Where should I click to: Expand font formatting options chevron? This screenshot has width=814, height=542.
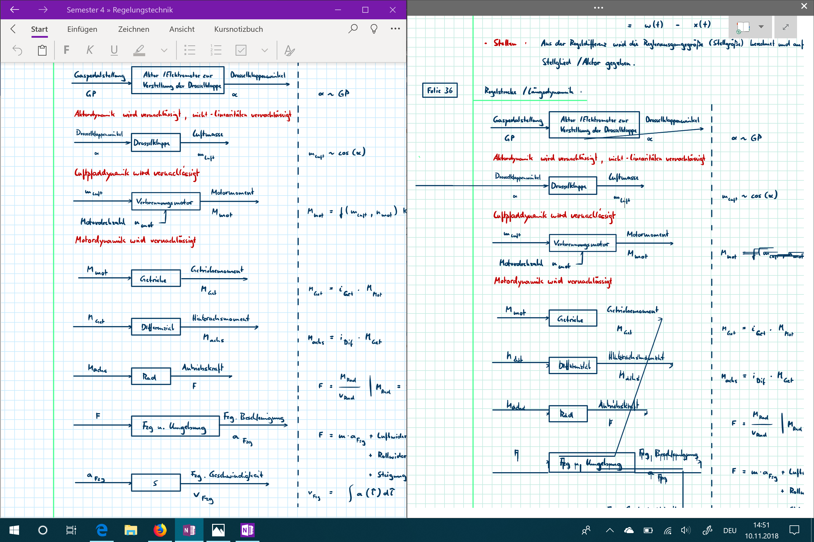pos(164,51)
